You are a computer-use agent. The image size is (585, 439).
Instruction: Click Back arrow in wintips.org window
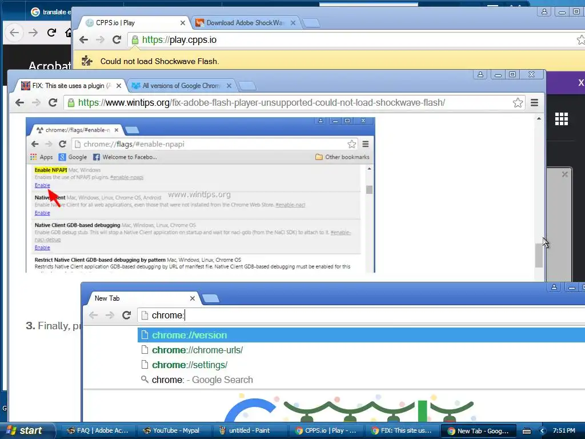tap(19, 103)
